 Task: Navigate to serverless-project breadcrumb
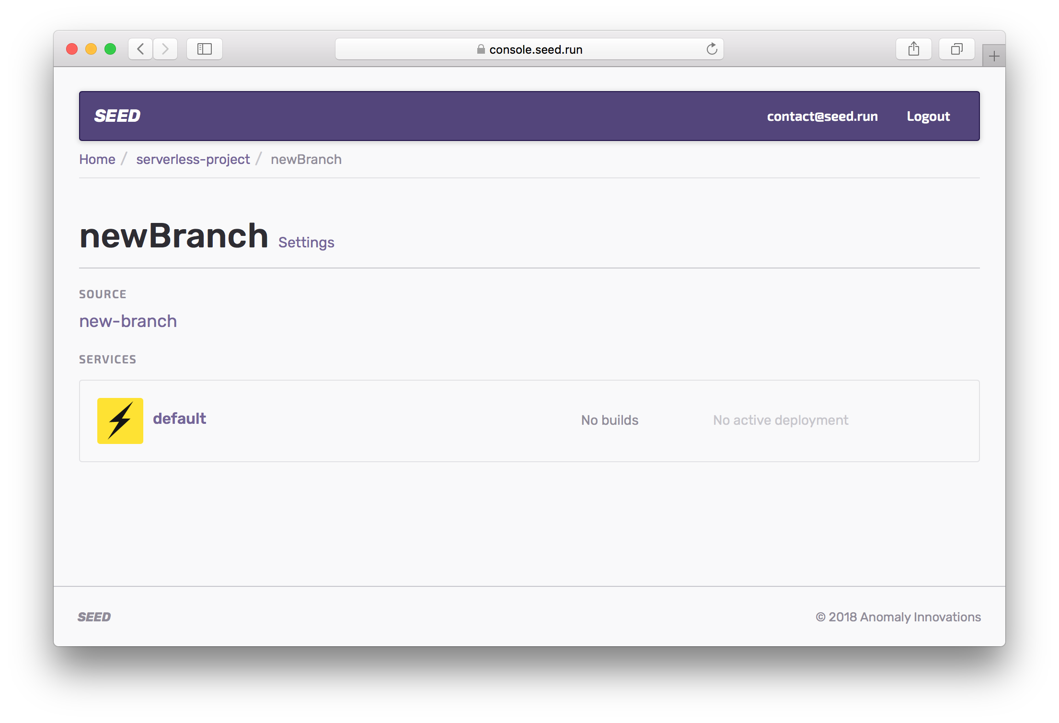point(193,159)
